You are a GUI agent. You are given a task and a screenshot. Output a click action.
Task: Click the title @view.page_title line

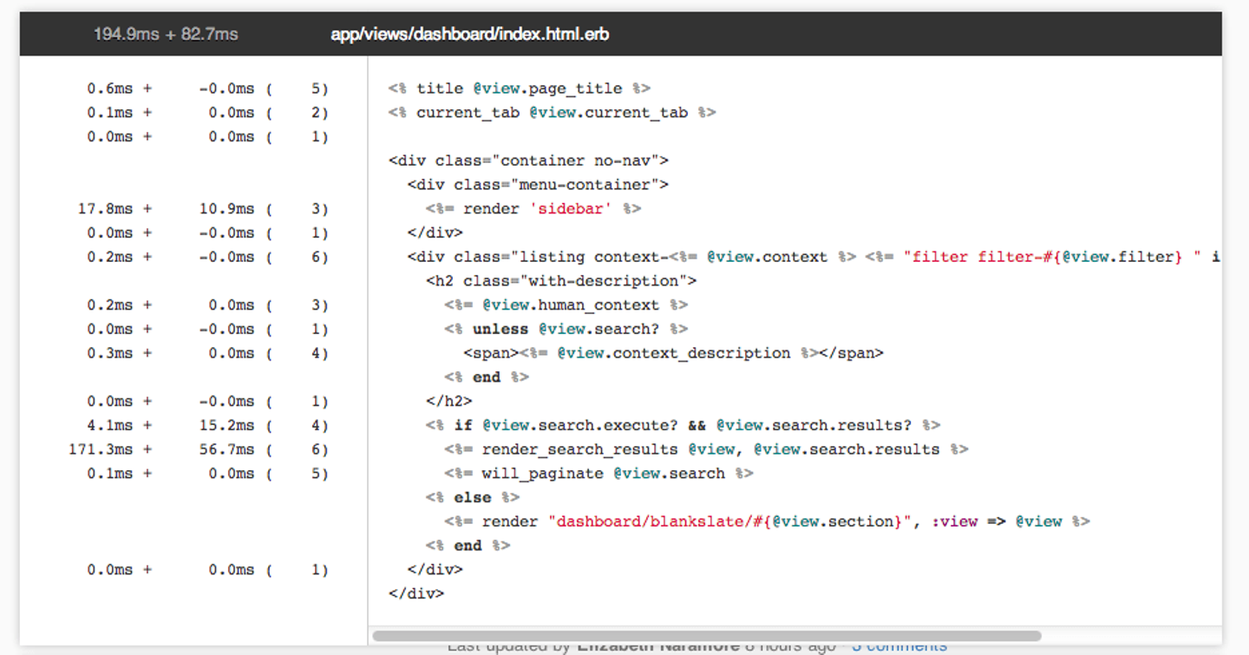point(519,88)
